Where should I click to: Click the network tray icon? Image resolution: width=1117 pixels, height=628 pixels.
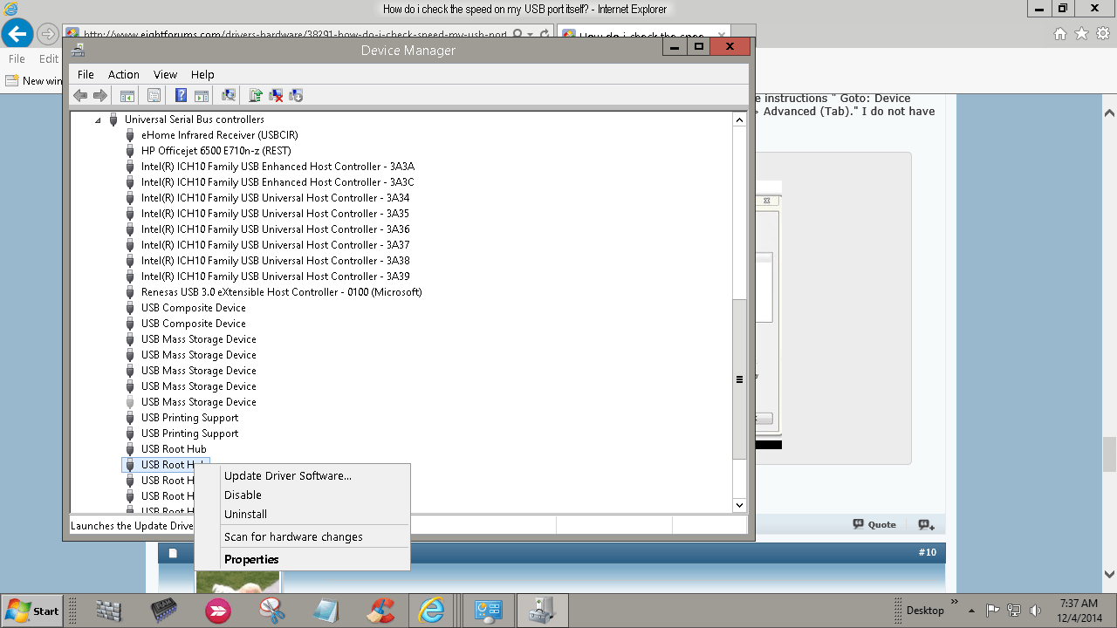[x=1014, y=611]
